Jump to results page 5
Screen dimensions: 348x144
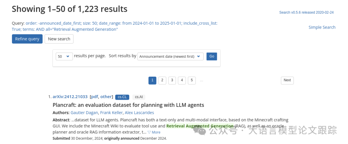192,80
